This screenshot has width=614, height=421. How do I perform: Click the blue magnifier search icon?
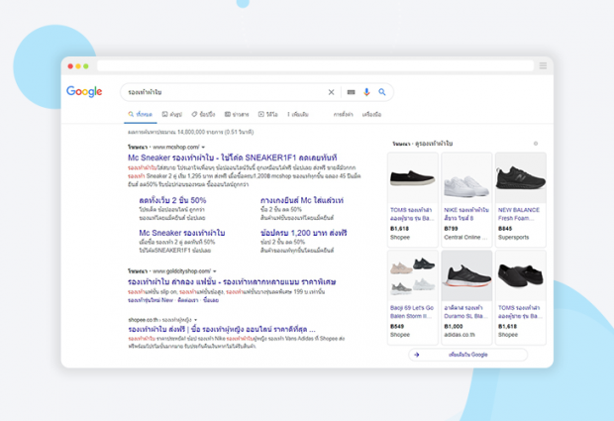pos(382,92)
